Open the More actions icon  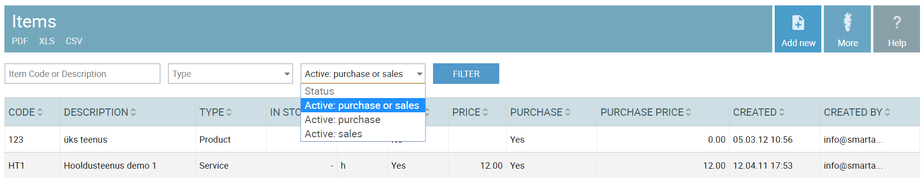[847, 23]
